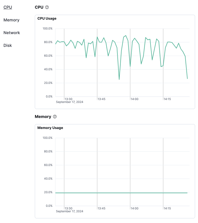The width and height of the screenshot is (198, 223).
Task: Click the 14:00 time label on CPU chart
Action: pyautogui.click(x=135, y=99)
